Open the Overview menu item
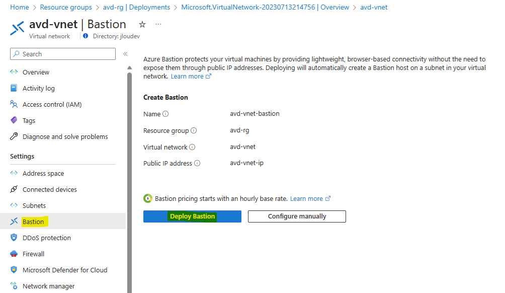Viewport: 505px width, 293px height. click(36, 72)
